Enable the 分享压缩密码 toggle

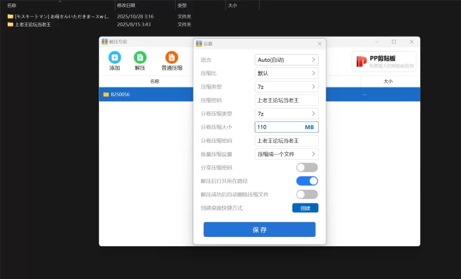tap(307, 168)
